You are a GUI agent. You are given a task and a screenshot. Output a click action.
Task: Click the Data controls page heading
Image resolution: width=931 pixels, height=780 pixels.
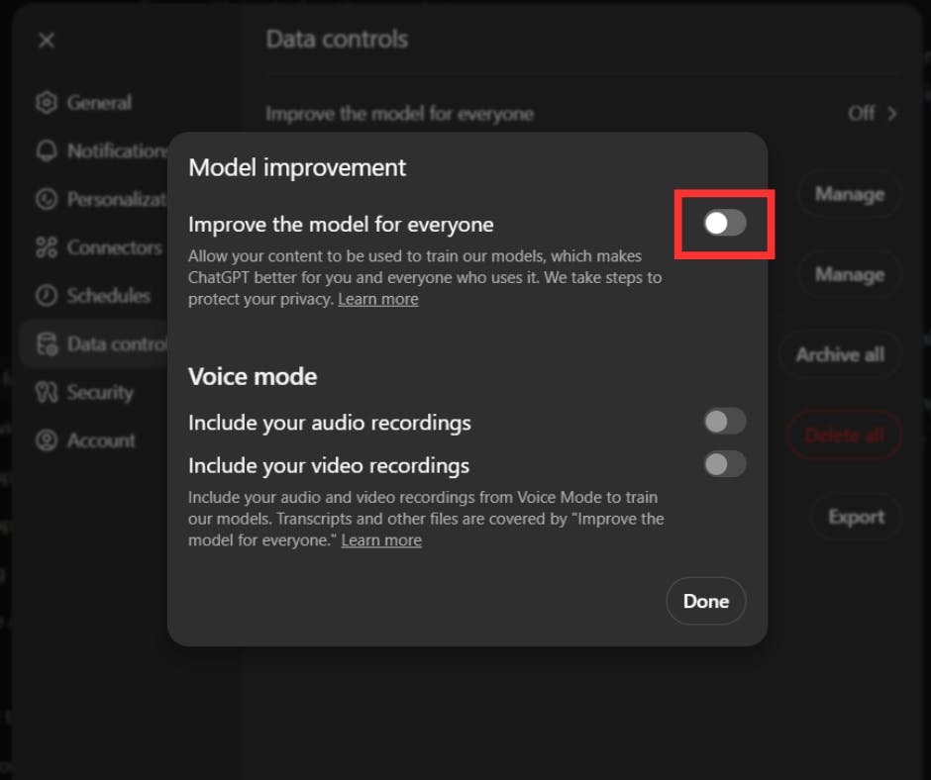pyautogui.click(x=337, y=40)
